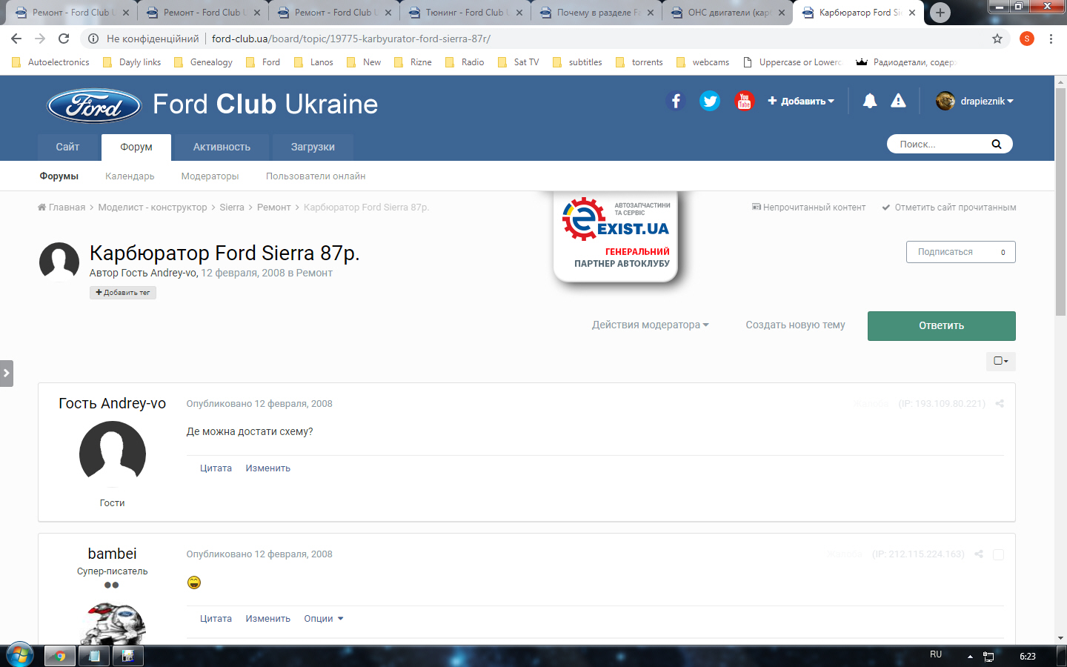Switch to the Активность tab

[x=222, y=147]
